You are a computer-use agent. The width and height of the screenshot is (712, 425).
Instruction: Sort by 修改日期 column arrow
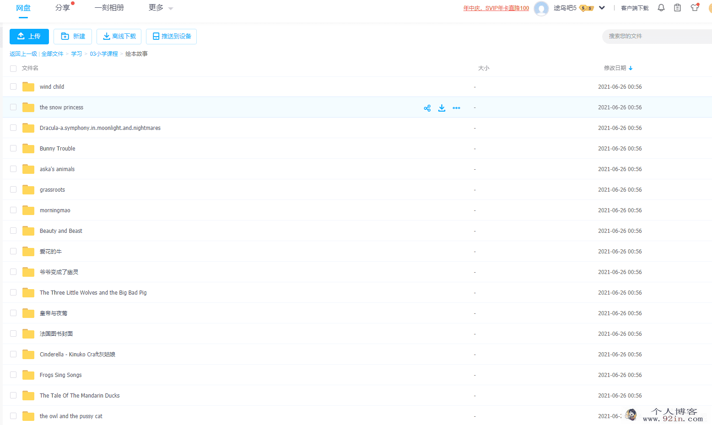tap(631, 68)
